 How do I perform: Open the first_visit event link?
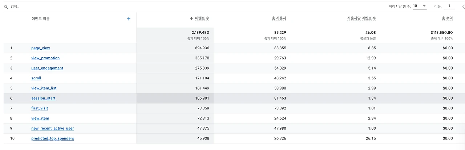tap(40, 108)
